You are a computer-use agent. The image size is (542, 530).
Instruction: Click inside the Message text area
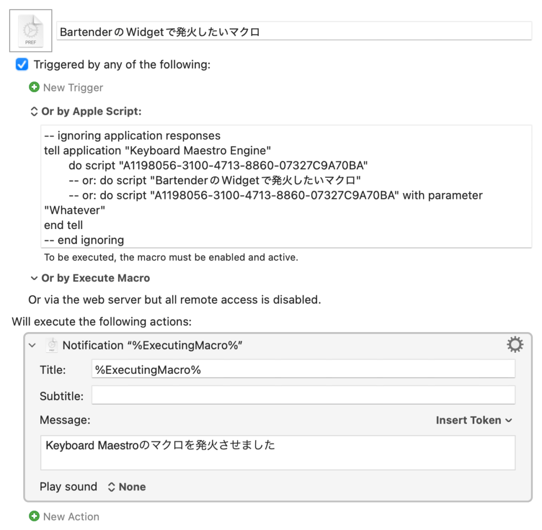click(277, 453)
